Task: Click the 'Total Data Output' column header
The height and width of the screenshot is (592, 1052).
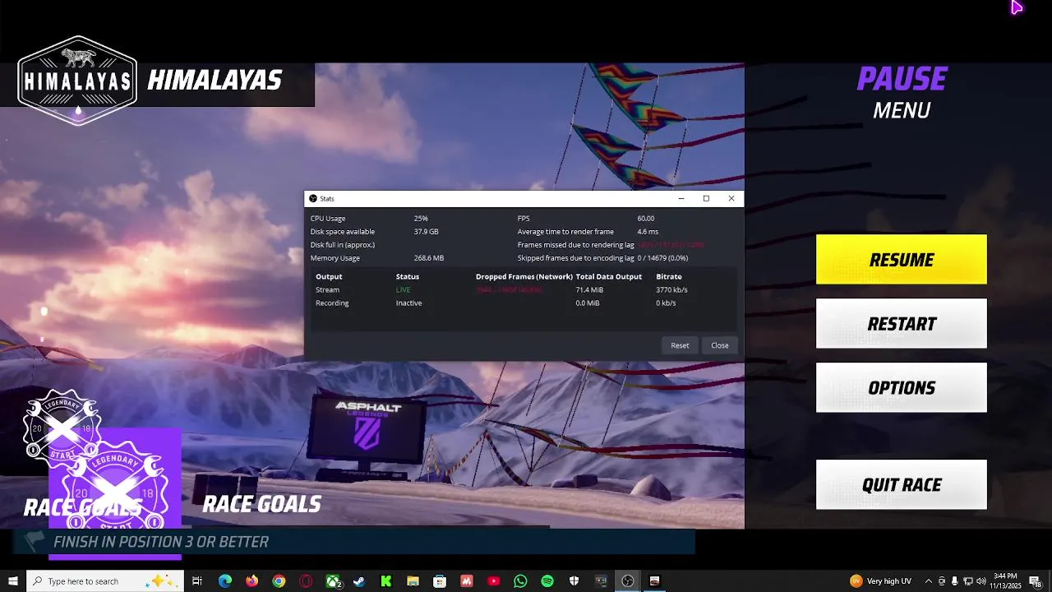Action: (x=609, y=277)
